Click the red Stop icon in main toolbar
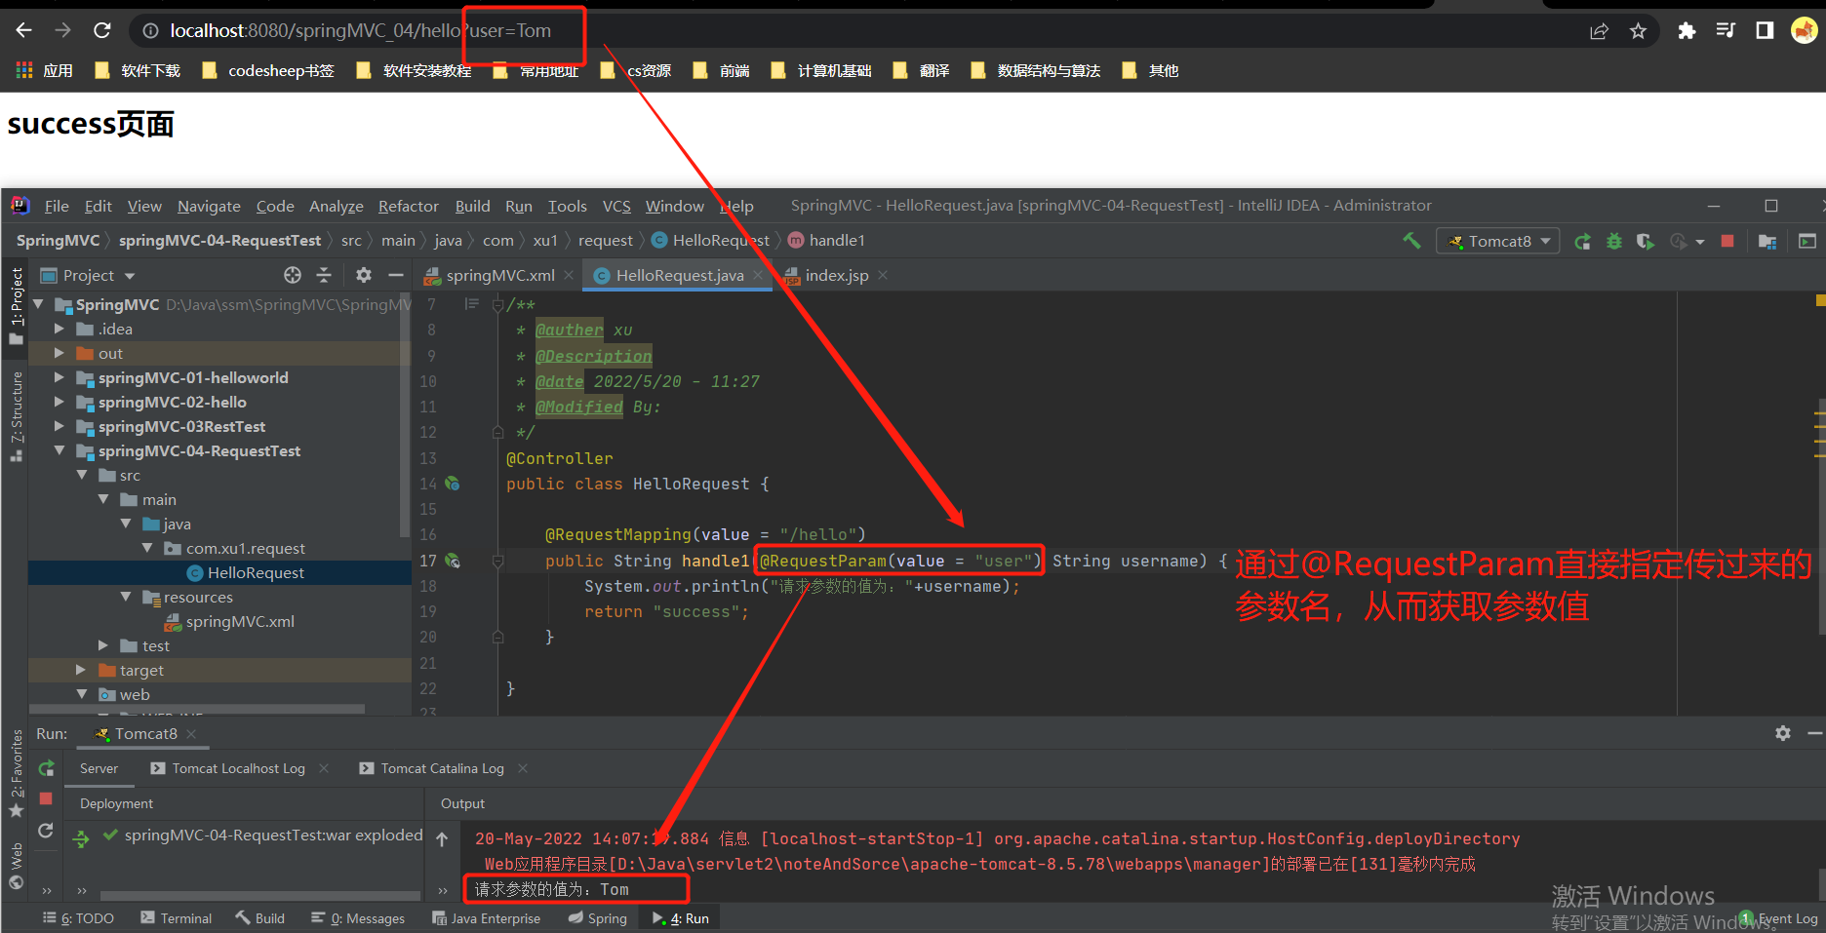 1727,241
